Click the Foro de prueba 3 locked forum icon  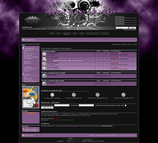pyautogui.click(x=44, y=64)
